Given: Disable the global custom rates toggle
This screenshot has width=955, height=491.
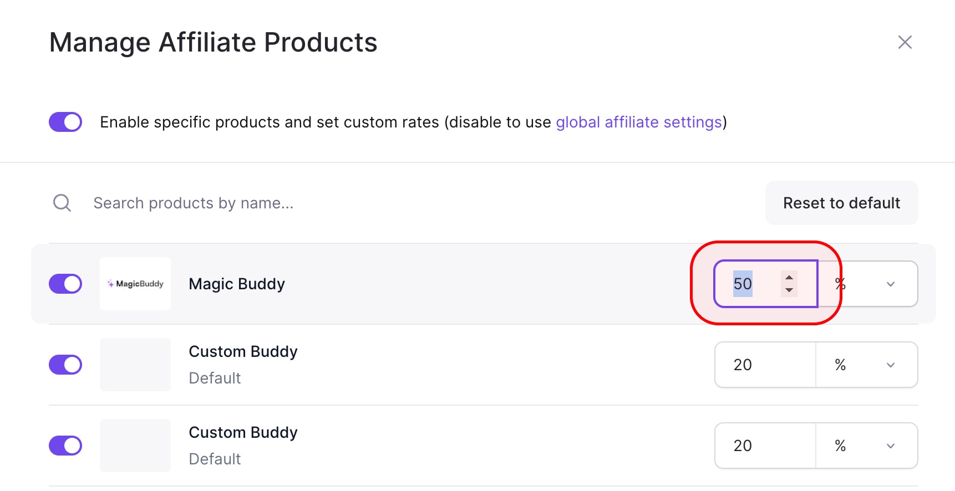Looking at the screenshot, I should coord(65,122).
